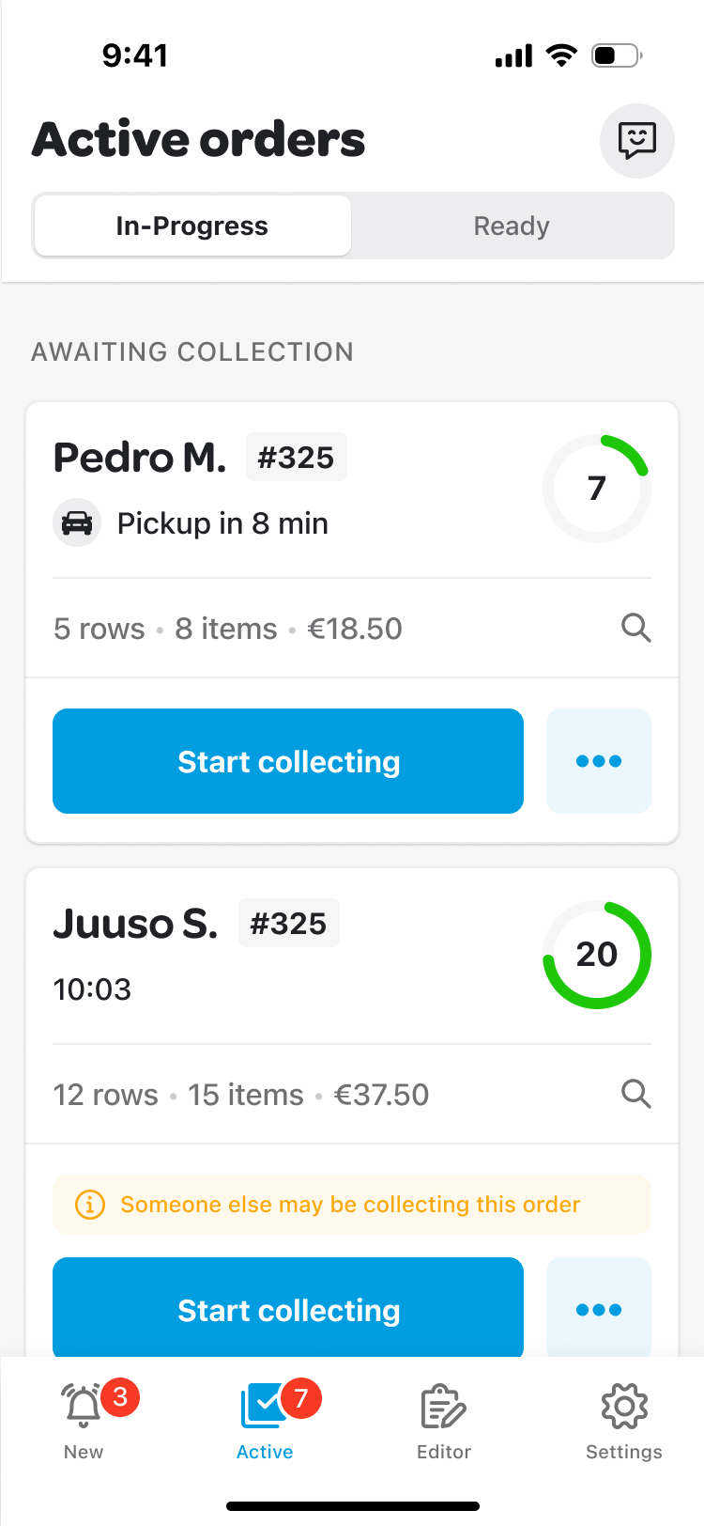Open more options for Juuso S. order
The width and height of the screenshot is (704, 1526).
(598, 1309)
